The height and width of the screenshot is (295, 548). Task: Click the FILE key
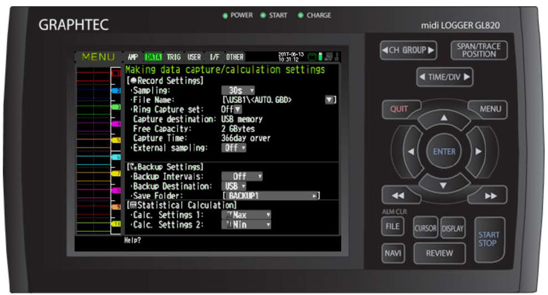point(392,227)
